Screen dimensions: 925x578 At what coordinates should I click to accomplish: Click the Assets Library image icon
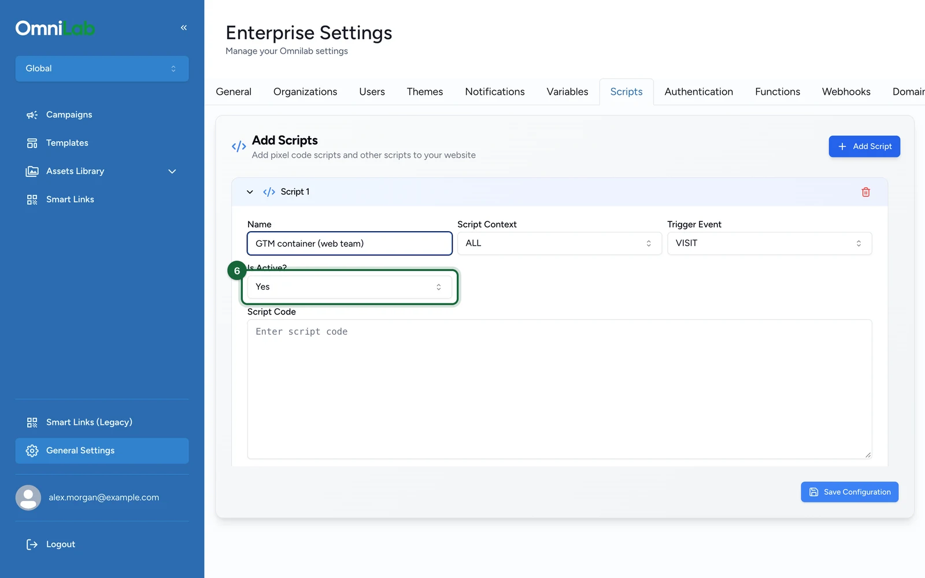[32, 171]
